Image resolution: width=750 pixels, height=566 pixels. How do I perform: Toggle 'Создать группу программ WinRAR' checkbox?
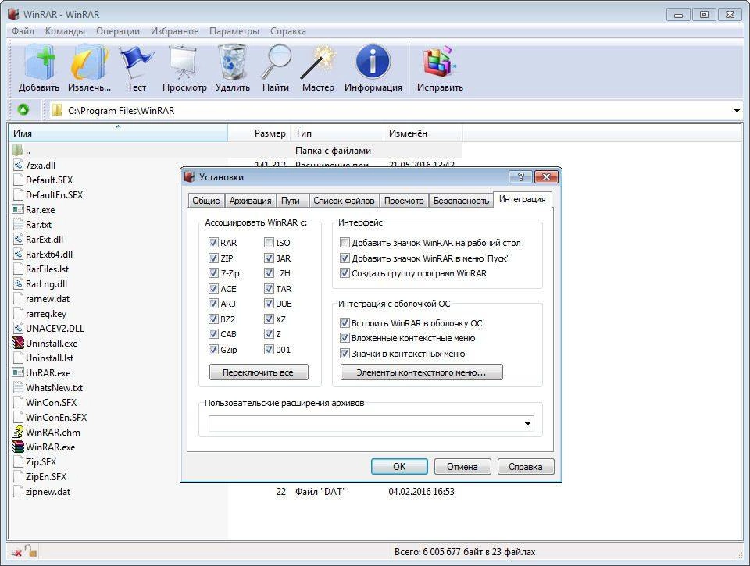[345, 273]
